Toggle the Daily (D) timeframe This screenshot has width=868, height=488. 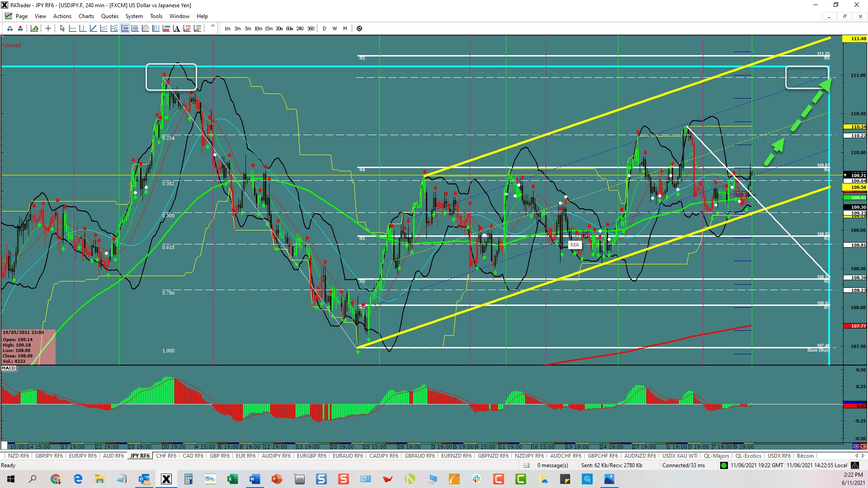tap(324, 28)
